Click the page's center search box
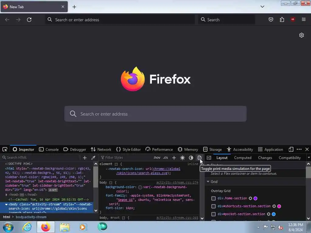The height and width of the screenshot is (233, 311). tap(155, 114)
